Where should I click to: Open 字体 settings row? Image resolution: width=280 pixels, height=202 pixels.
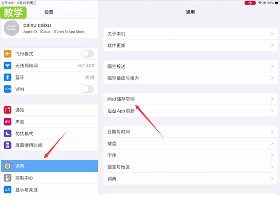[190, 155]
